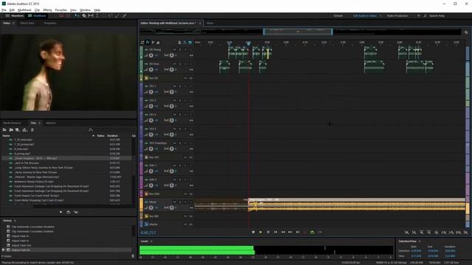Click the History panel trash icon

pyautogui.click(x=133, y=256)
